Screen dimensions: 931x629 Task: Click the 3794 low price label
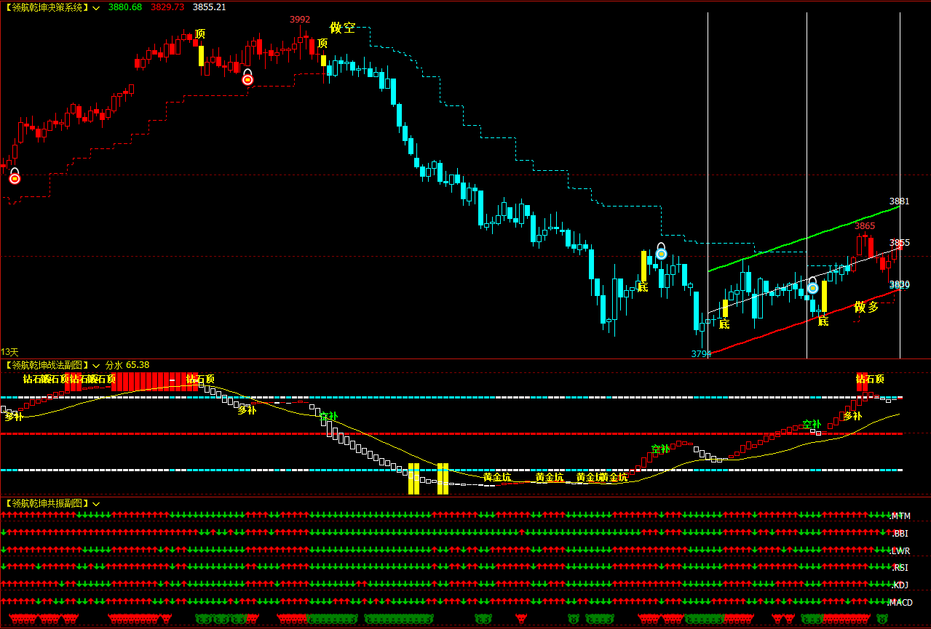[x=702, y=354]
